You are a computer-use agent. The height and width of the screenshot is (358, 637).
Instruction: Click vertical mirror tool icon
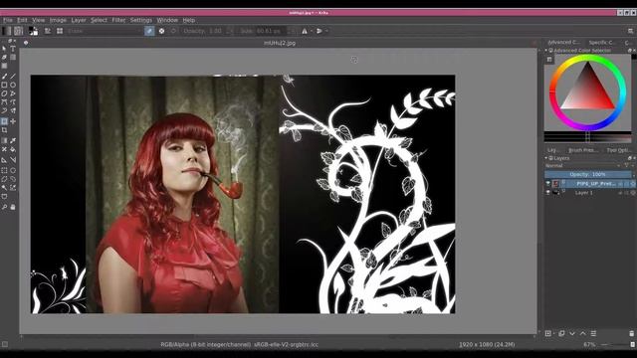pyautogui.click(x=319, y=31)
